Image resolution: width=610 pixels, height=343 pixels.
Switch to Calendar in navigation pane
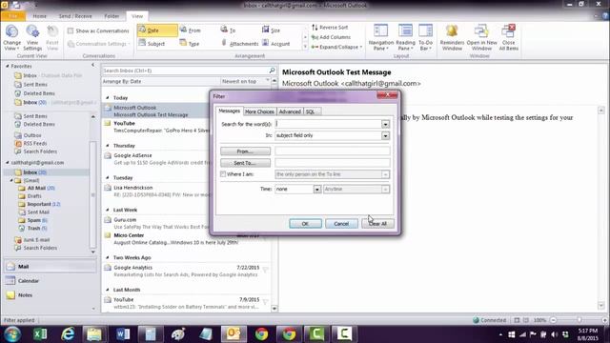(x=50, y=281)
